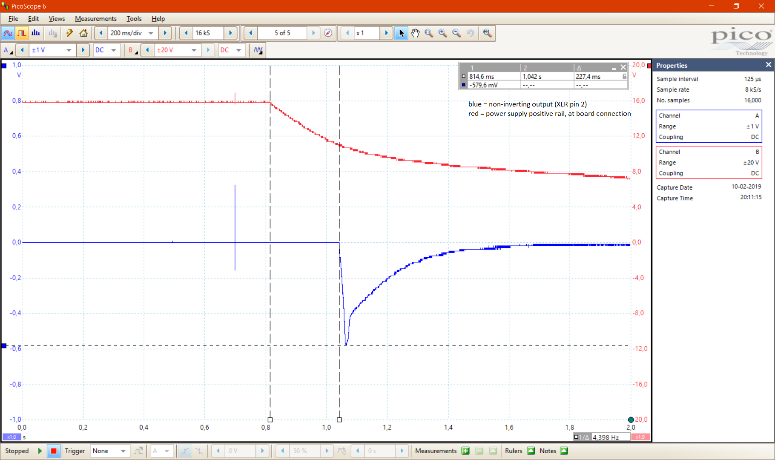
Task: Increase Channel A voltage range
Action: pyautogui.click(x=83, y=50)
